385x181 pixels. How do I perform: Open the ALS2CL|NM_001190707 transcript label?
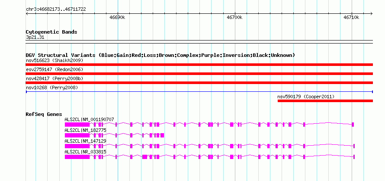[90, 119]
